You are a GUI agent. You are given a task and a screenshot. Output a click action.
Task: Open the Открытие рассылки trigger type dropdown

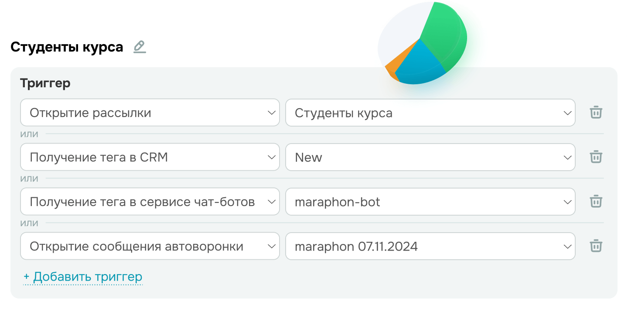150,113
